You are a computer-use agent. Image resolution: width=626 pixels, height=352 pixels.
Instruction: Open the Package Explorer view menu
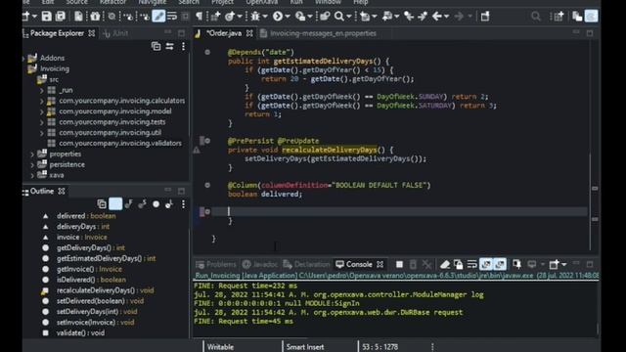click(183, 47)
